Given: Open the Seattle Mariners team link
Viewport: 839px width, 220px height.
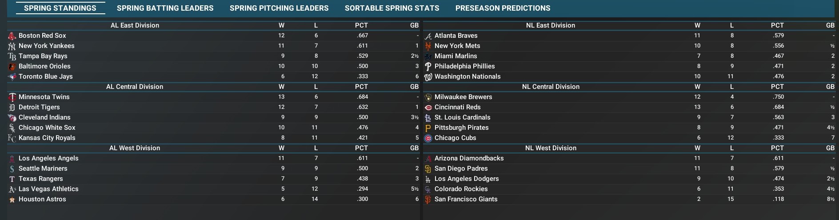Looking at the screenshot, I should (43, 168).
